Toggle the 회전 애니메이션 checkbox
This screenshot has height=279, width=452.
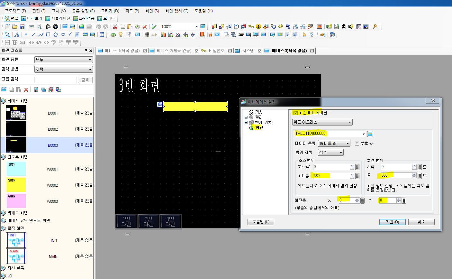[x=295, y=113]
